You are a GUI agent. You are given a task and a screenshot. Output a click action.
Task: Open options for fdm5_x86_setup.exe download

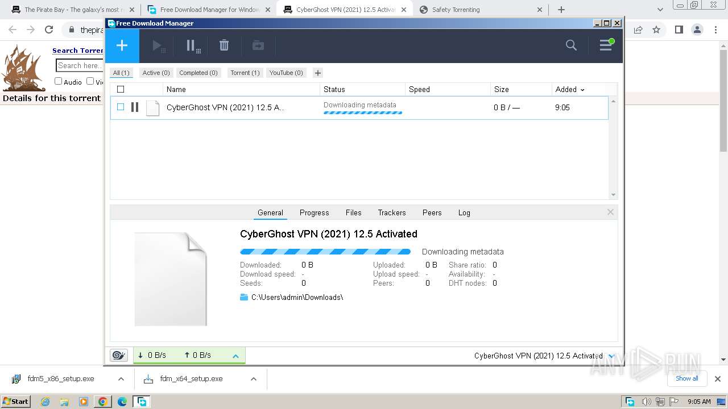121,379
